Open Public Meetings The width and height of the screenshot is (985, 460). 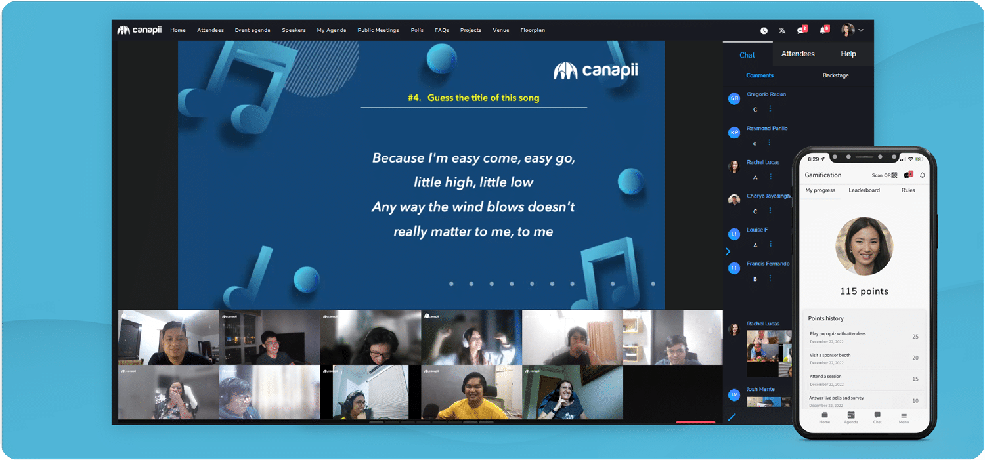[x=378, y=30]
